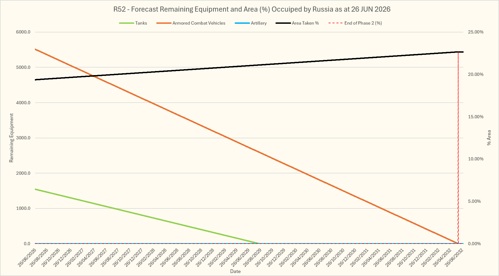This screenshot has width=499, height=276.
Task: Click the Date axis title
Action: tap(235, 271)
